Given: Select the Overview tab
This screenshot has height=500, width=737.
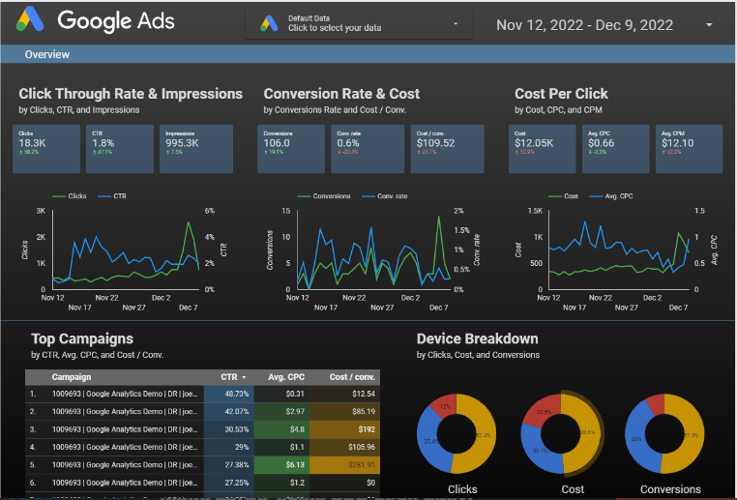Looking at the screenshot, I should coord(47,54).
